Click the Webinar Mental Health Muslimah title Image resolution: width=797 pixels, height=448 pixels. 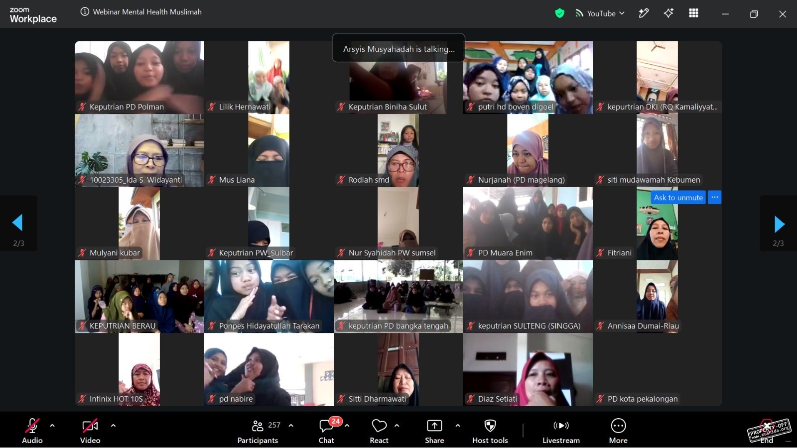(147, 12)
